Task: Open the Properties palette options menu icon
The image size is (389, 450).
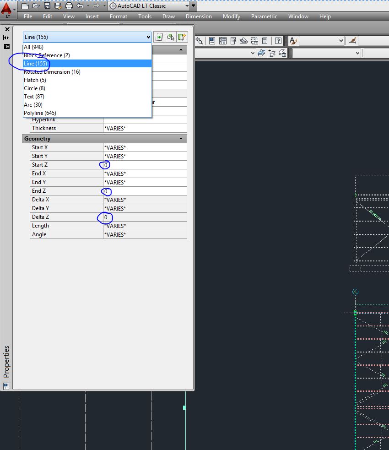Action: click(x=6, y=47)
